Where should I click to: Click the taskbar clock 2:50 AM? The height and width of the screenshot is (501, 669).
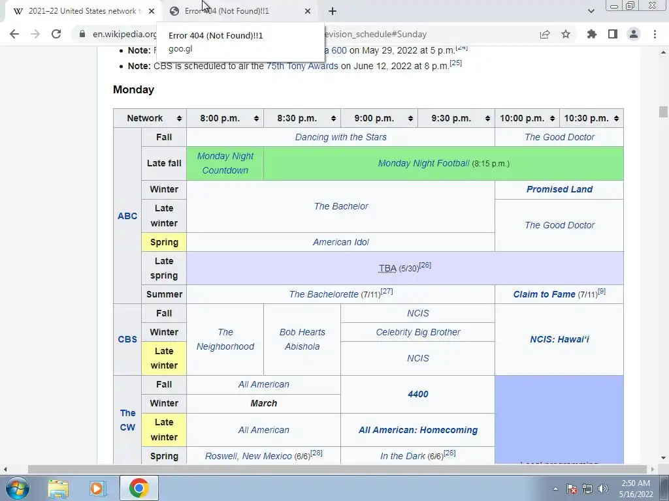tap(636, 483)
